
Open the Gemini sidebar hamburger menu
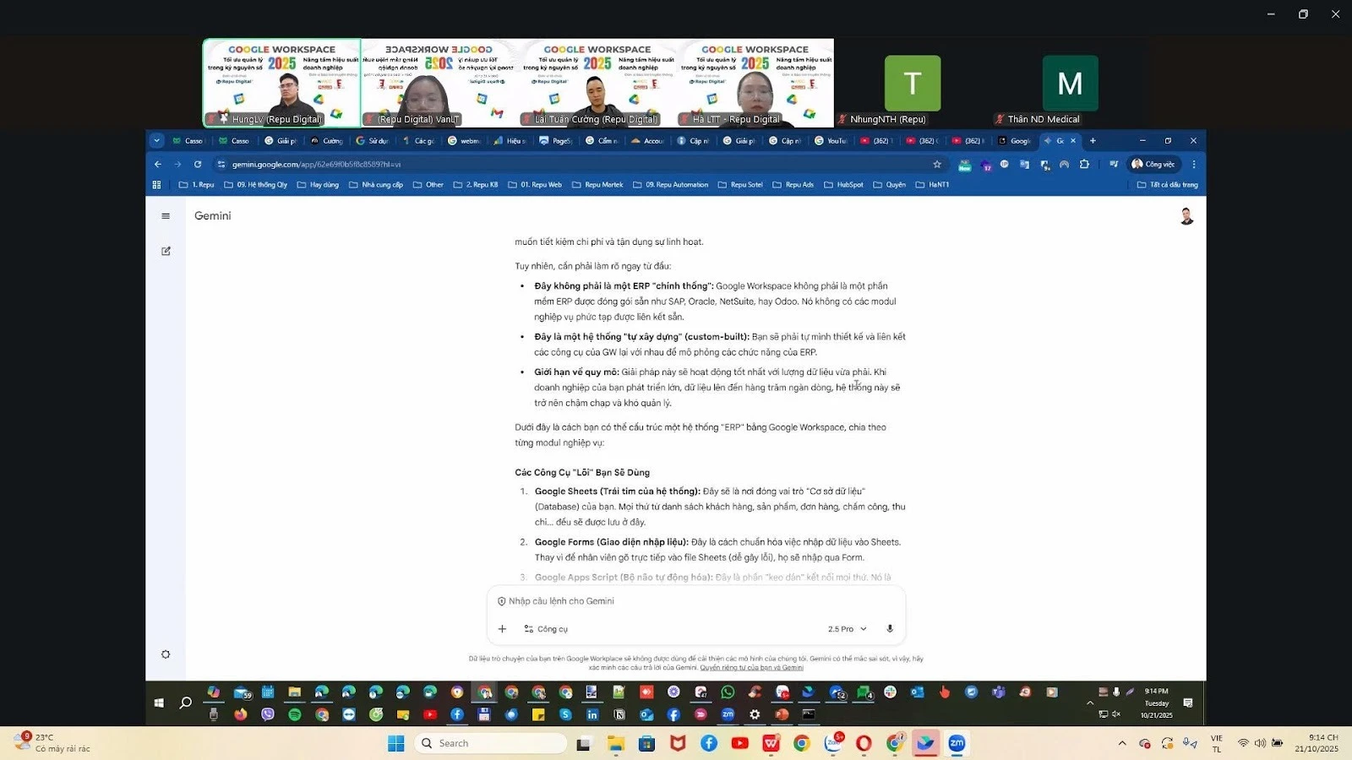click(166, 215)
